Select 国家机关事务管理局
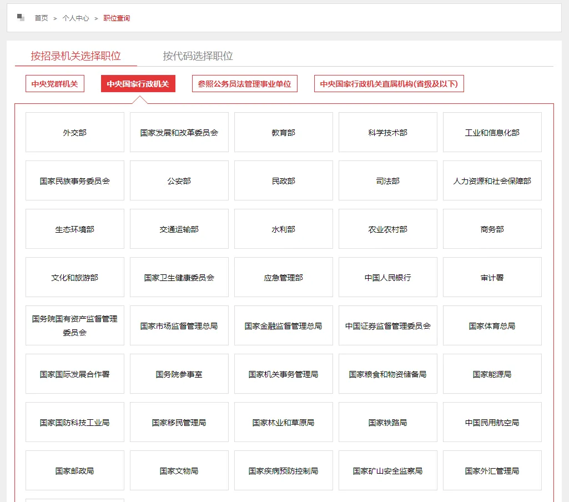The image size is (569, 502). click(284, 374)
